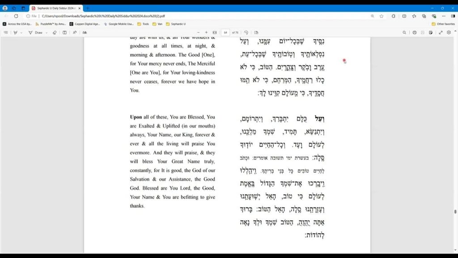Expand the Tools favorites folder
The height and width of the screenshot is (258, 458).
pos(143,24)
